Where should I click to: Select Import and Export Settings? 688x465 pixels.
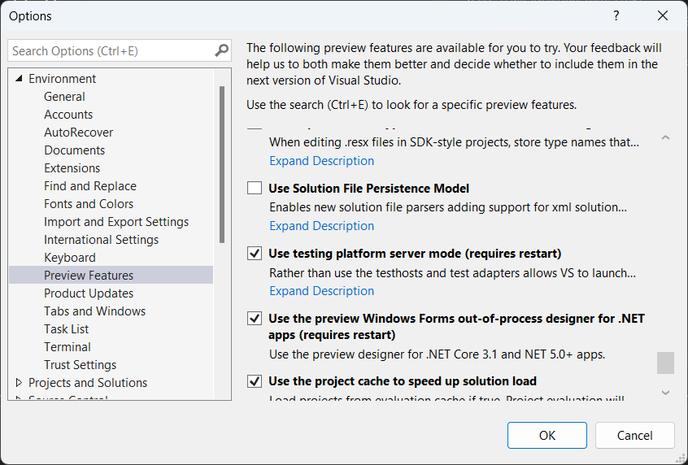(x=116, y=222)
